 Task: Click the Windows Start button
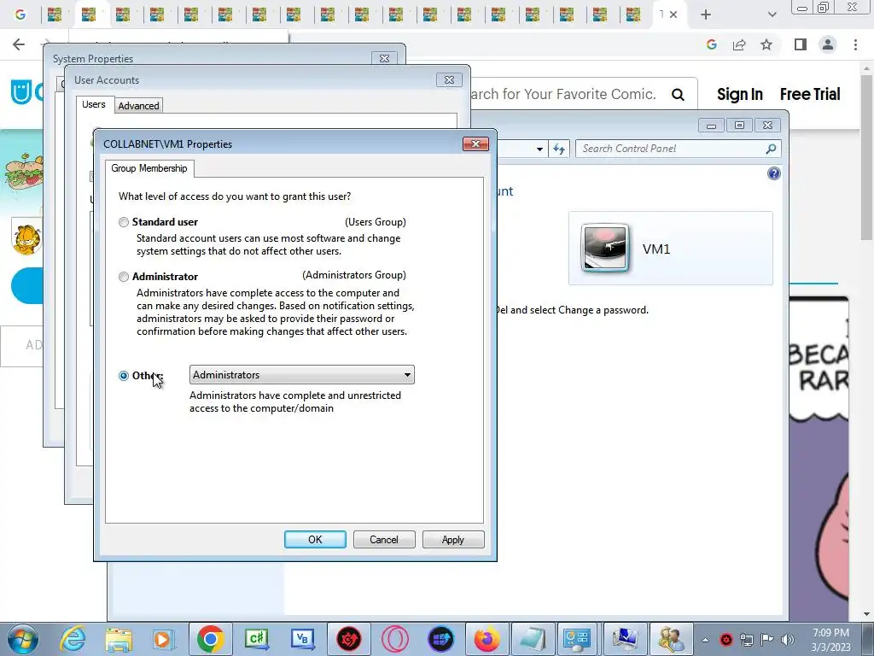(x=23, y=639)
